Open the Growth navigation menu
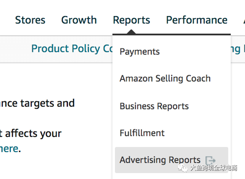This screenshot has height=179, width=245. (x=79, y=20)
